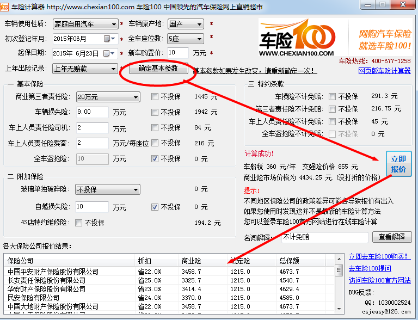The width and height of the screenshot is (418, 320).
Task: Toggle 不投保 for 车上人员责任险不计免赔
Action: click(x=332, y=121)
